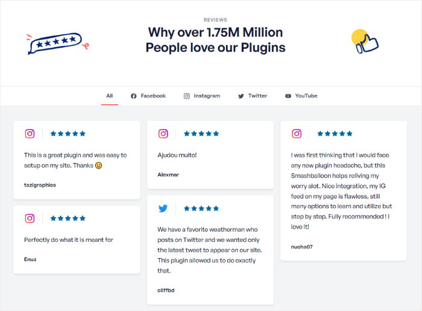Show Twitter reviews tab

point(253,96)
